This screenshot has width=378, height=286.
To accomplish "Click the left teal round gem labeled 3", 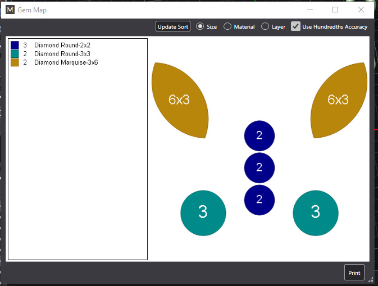I will click(203, 213).
